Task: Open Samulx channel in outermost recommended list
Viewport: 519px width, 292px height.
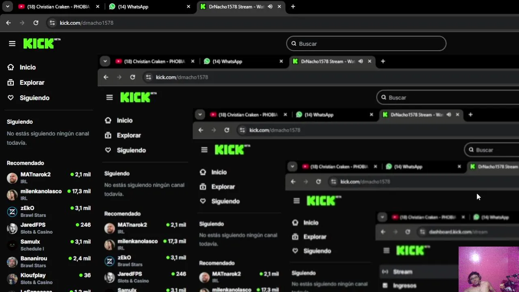Action: (49, 245)
